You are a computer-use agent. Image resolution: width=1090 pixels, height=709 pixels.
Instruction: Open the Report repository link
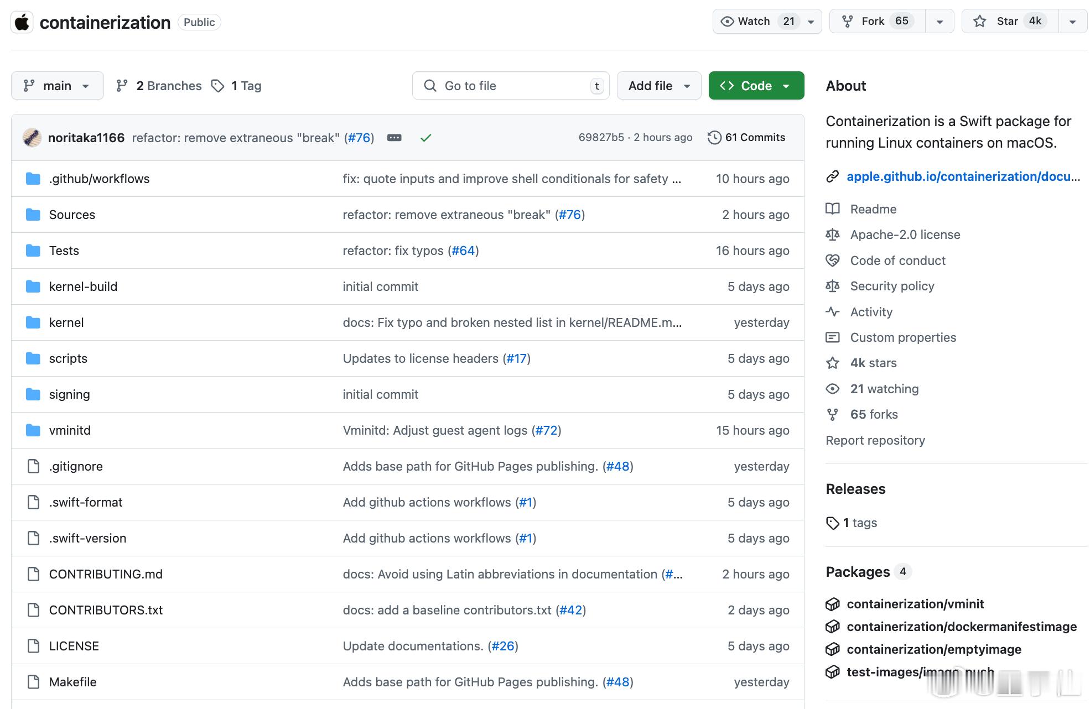(x=875, y=440)
